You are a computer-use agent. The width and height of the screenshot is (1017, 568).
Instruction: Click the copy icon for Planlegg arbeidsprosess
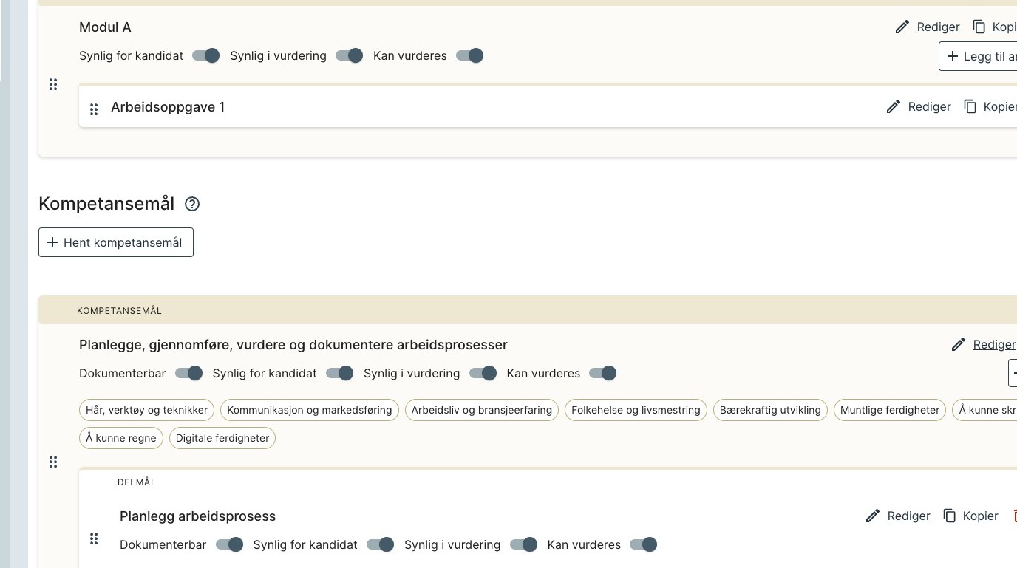click(x=950, y=516)
